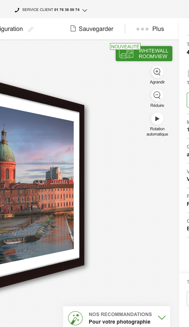The height and width of the screenshot is (327, 189).
Task: Click the Agrandir text label
Action: pyautogui.click(x=157, y=82)
